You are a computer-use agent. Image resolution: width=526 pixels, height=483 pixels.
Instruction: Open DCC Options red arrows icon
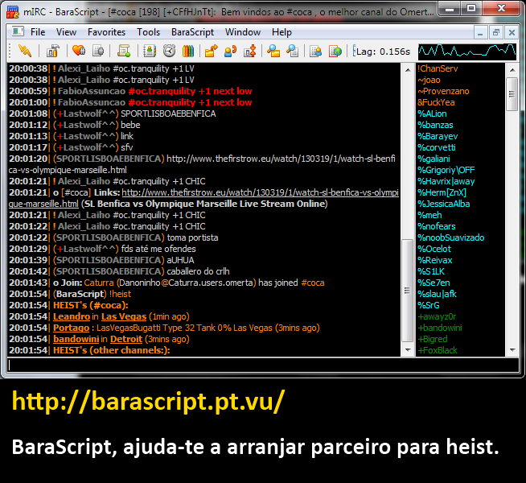tap(250, 51)
